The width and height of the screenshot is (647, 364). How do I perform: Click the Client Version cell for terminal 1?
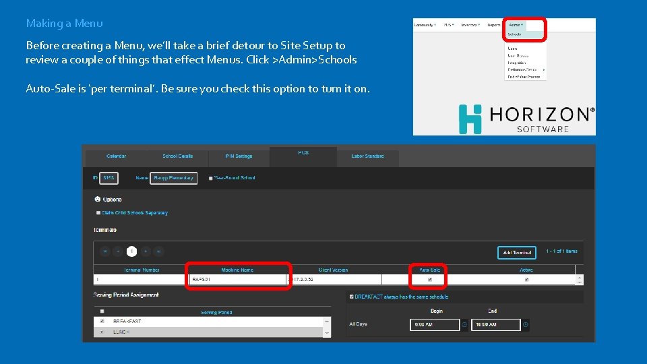(334, 279)
